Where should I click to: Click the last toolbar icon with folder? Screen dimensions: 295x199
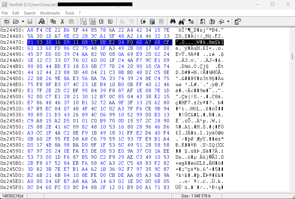[x=238, y=22]
